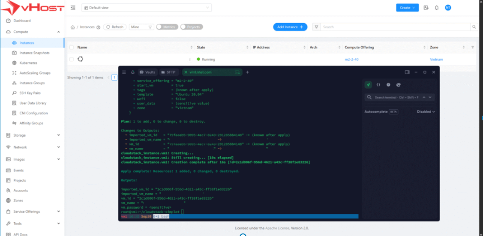Open the snippets curly braces panel
The height and width of the screenshot is (236, 483).
click(378, 85)
